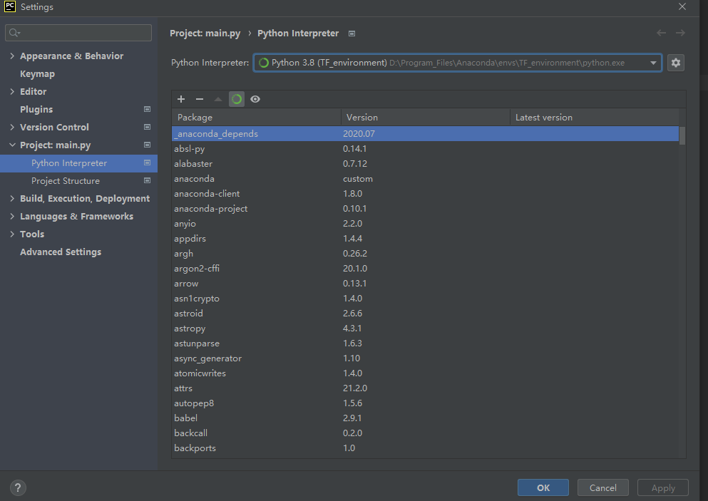The width and height of the screenshot is (708, 501).
Task: Select the argh package row
Action: coord(426,254)
